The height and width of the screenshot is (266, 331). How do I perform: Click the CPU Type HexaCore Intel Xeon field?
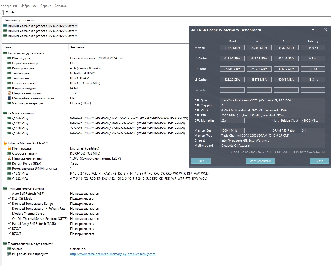(x=272, y=100)
